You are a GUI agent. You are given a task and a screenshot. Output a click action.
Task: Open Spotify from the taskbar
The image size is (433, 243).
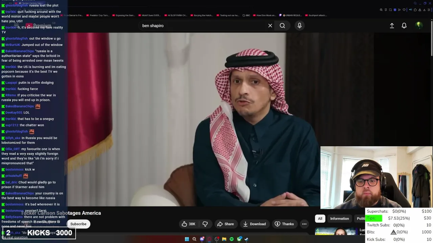[x=232, y=239]
